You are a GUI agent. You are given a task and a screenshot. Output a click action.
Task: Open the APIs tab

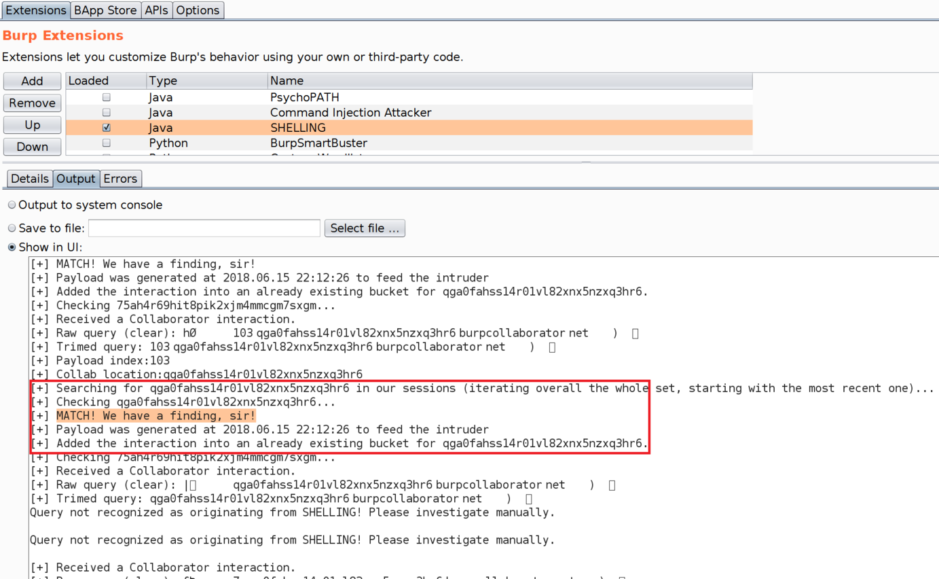click(157, 10)
